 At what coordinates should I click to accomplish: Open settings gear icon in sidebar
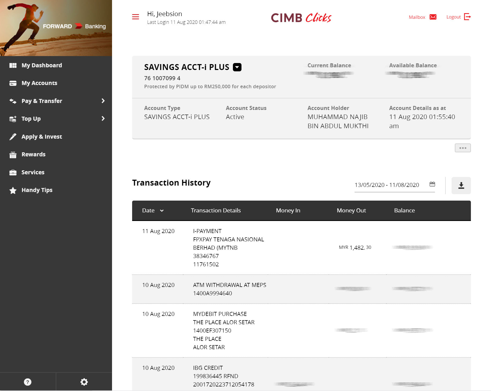(84, 382)
